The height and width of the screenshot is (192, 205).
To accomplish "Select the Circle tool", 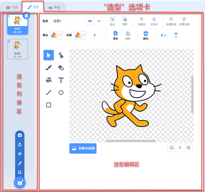I will click(61, 93).
